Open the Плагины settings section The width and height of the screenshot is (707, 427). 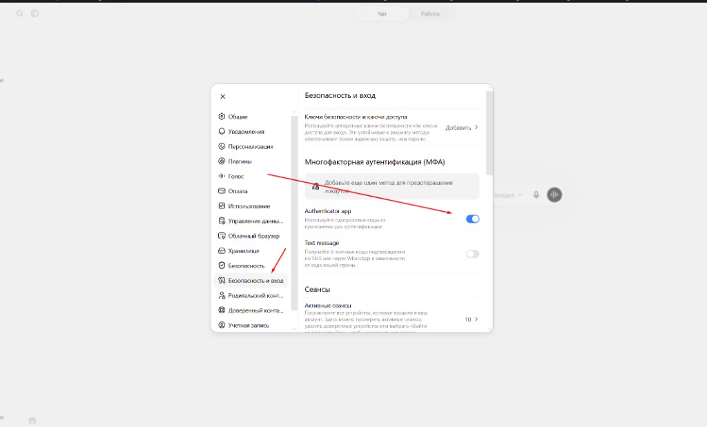click(251, 161)
